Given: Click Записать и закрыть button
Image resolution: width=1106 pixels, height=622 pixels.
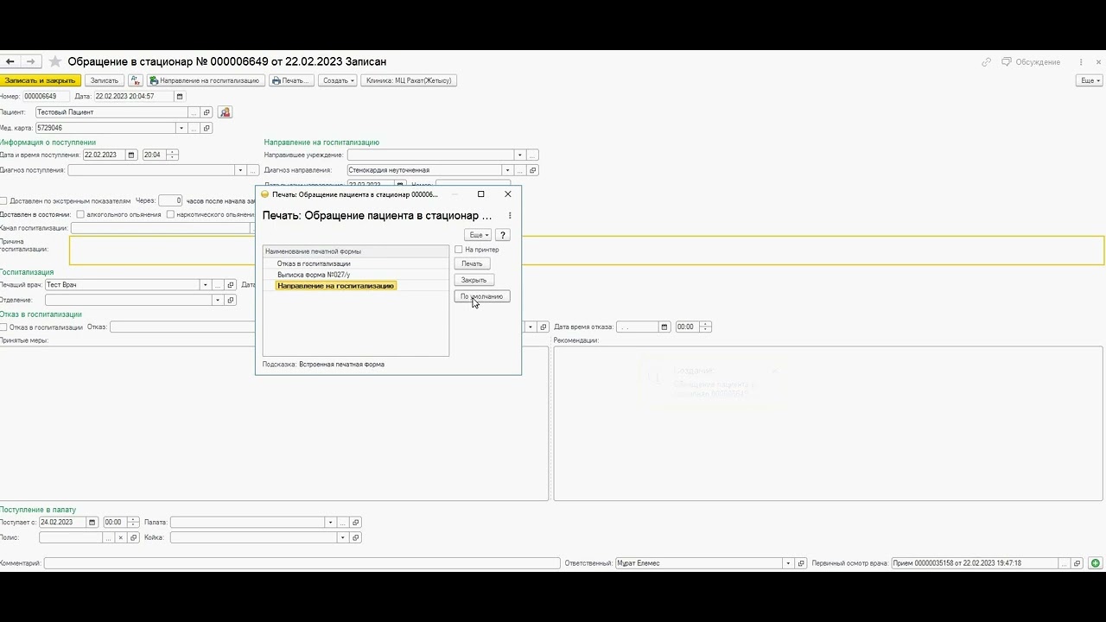Looking at the screenshot, I should pyautogui.click(x=40, y=80).
